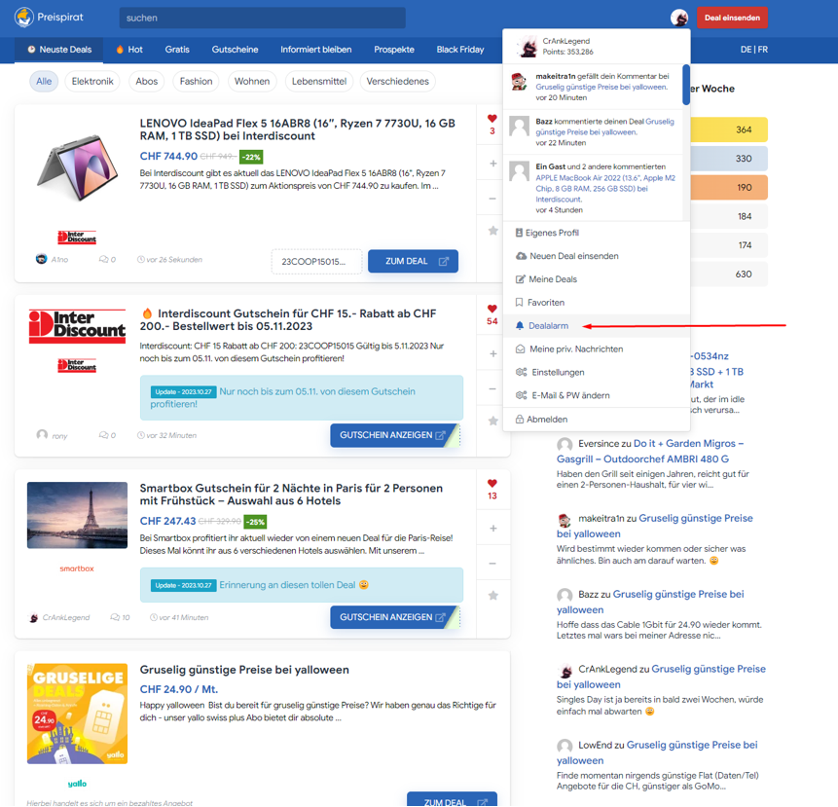Open the Gruselige Deals yallo thumbnail

(78, 714)
